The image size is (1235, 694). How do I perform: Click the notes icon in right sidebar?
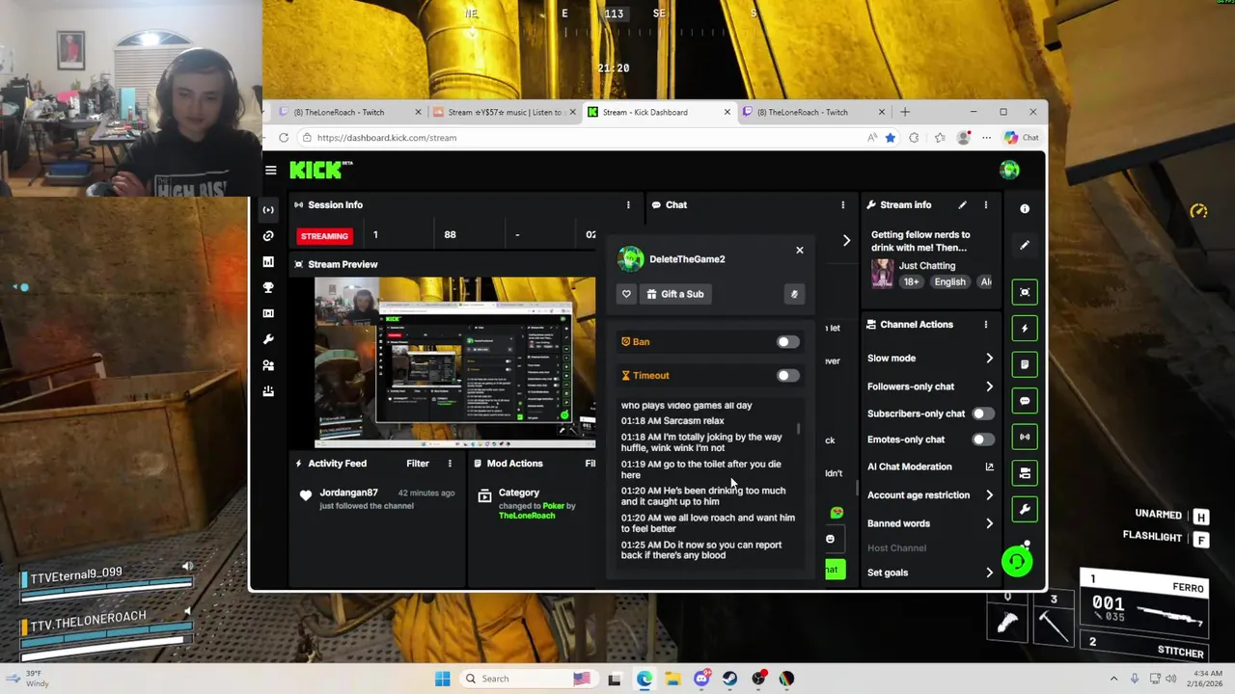click(x=1025, y=364)
